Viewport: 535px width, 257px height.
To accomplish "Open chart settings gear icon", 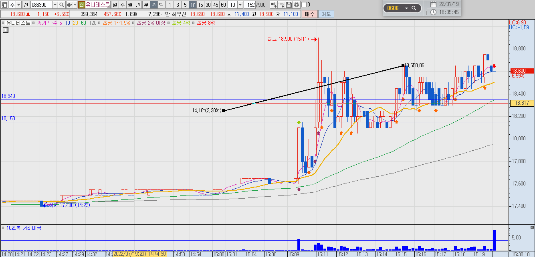I will tap(297, 5).
